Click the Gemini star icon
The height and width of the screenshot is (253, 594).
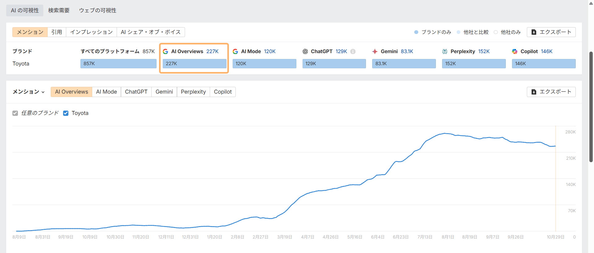375,52
